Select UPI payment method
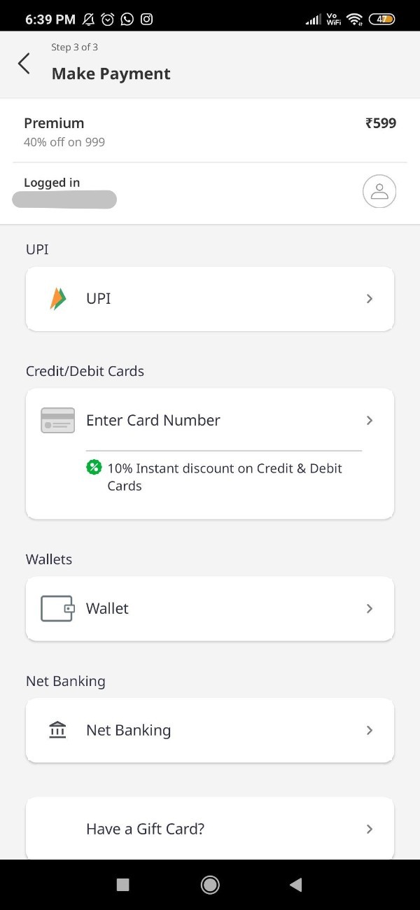The image size is (420, 910). point(210,299)
